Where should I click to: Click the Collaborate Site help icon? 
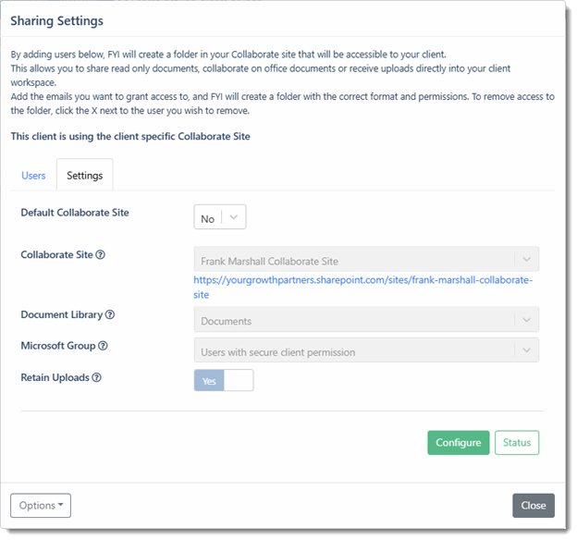100,254
